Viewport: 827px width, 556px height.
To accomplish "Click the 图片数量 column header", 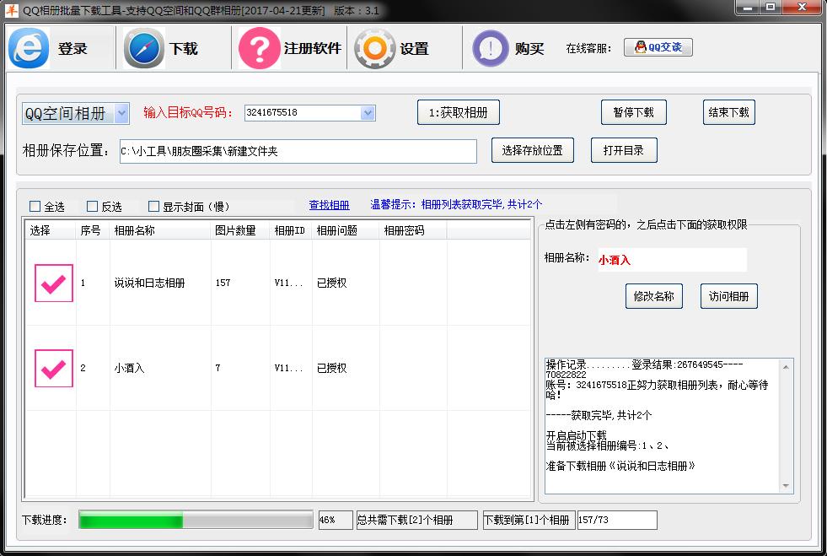I will point(240,230).
